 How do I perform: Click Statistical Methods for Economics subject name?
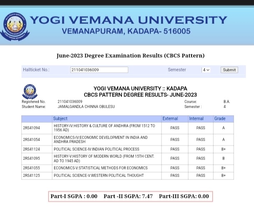101,168
